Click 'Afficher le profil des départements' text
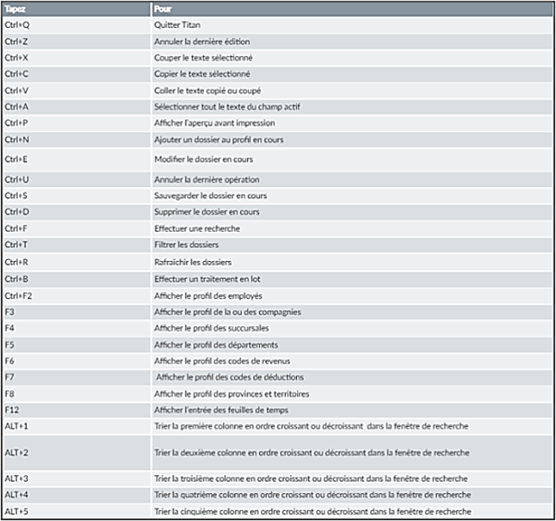 pos(216,345)
